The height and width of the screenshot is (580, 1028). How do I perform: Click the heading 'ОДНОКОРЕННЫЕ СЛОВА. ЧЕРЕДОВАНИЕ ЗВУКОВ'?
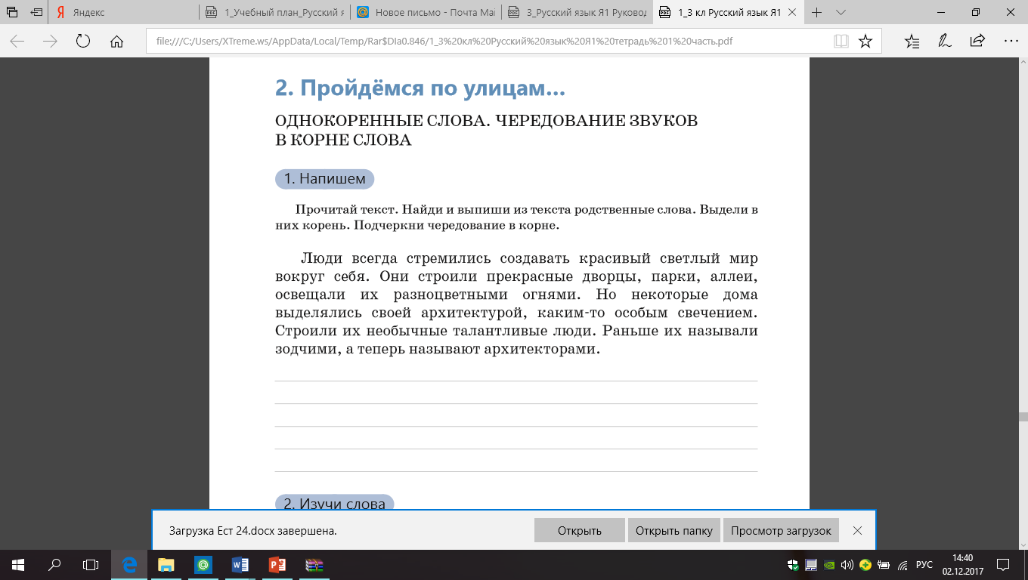click(486, 121)
